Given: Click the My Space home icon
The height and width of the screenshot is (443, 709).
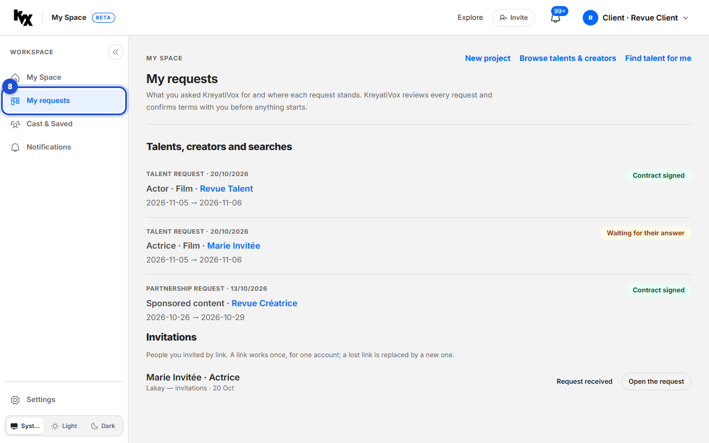Looking at the screenshot, I should [x=16, y=78].
